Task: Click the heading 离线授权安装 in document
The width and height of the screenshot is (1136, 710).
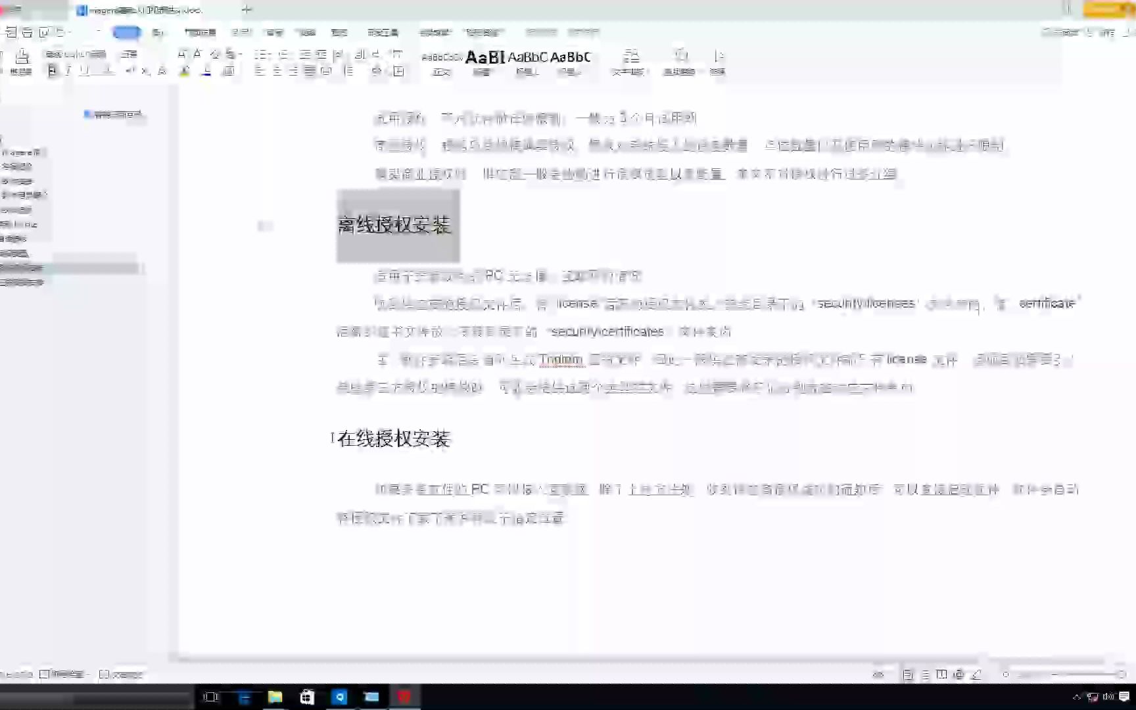Action: tap(394, 225)
